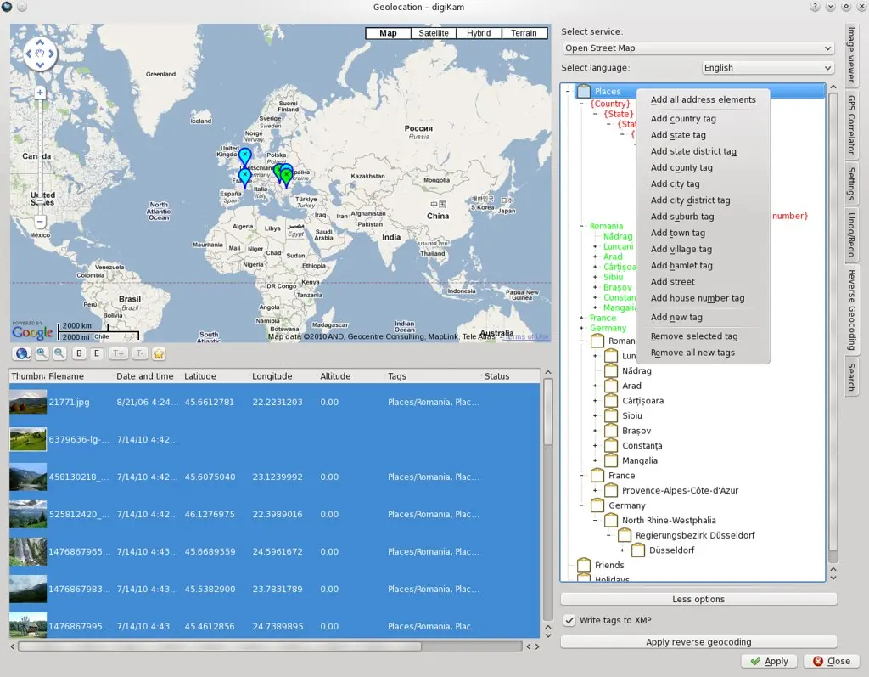Click the T+ toolbar button
Screen dimensions: 869x677
click(118, 353)
